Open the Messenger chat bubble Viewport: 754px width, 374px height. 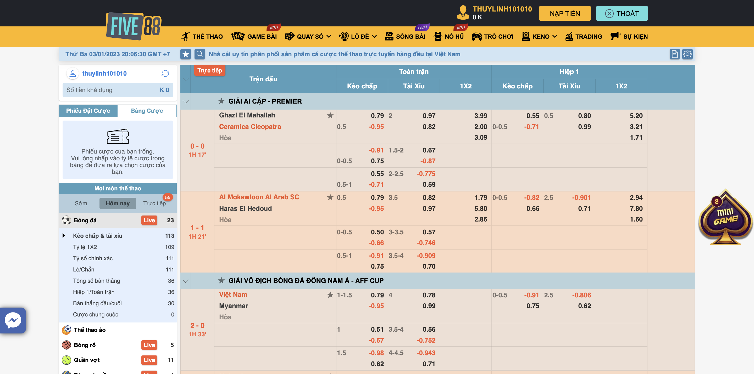pos(13,320)
